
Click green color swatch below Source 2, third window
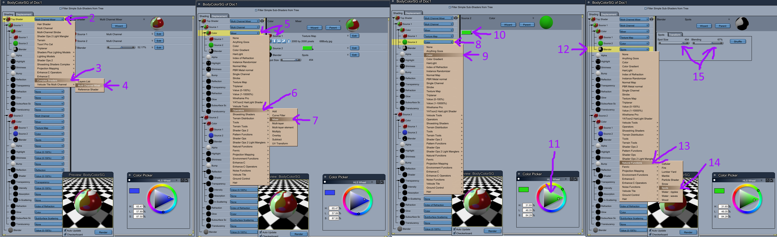tap(466, 33)
